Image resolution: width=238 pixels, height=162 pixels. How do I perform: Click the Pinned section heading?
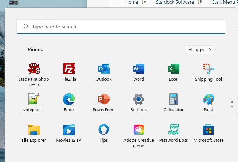coord(36,49)
